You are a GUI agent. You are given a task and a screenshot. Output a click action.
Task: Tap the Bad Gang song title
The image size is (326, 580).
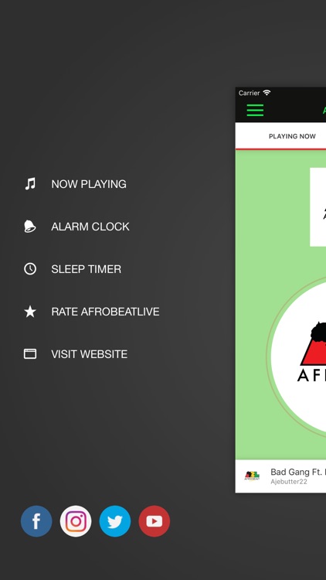[298, 472]
